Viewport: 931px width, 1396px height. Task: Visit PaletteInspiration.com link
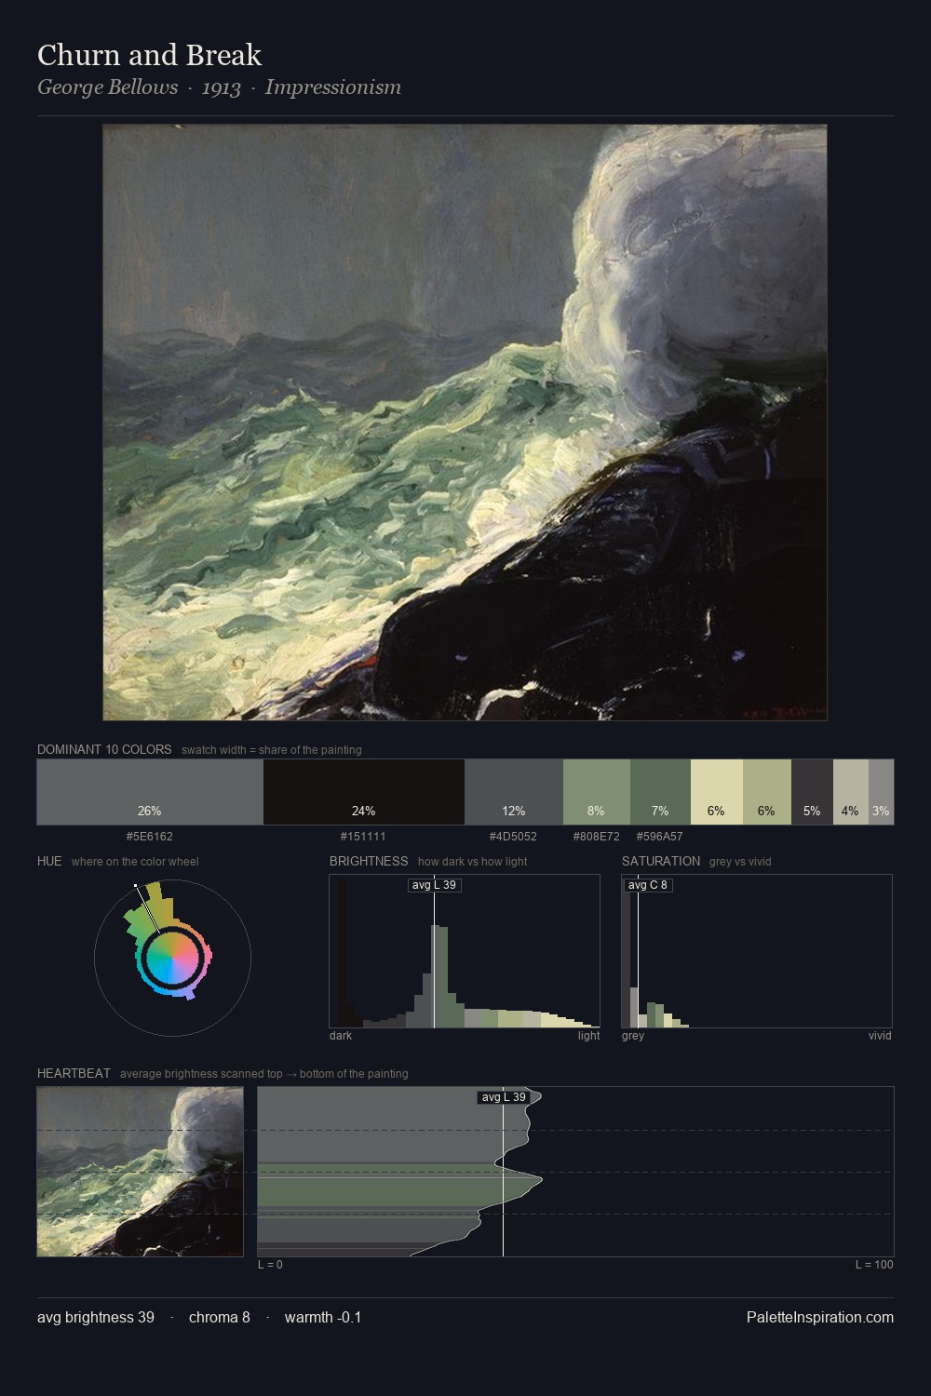tap(820, 1317)
